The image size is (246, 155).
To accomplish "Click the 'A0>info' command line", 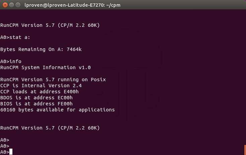I will [11, 61].
